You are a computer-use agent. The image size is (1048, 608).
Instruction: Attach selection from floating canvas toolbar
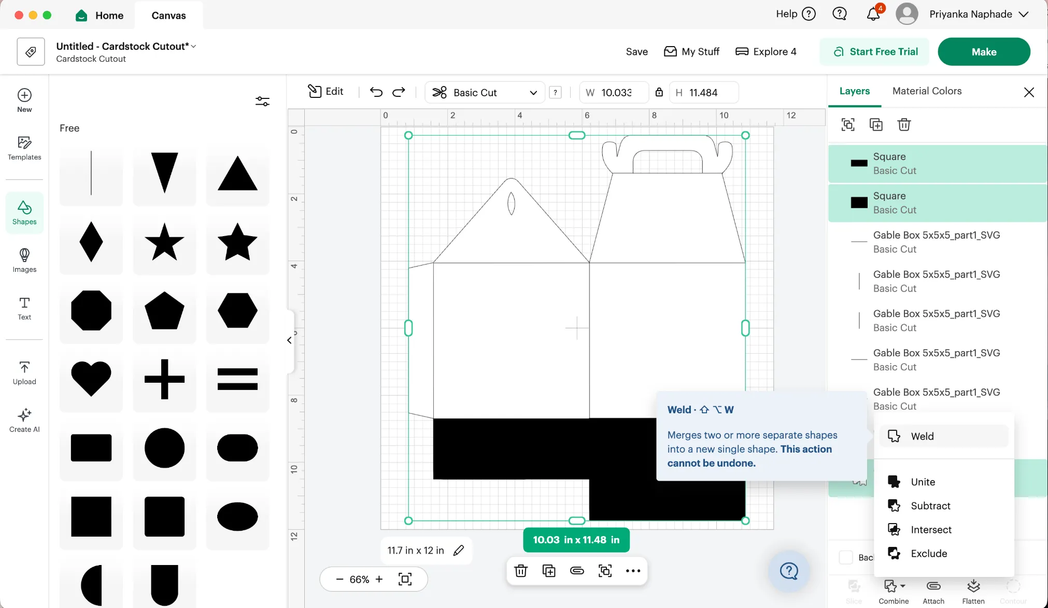point(577,571)
